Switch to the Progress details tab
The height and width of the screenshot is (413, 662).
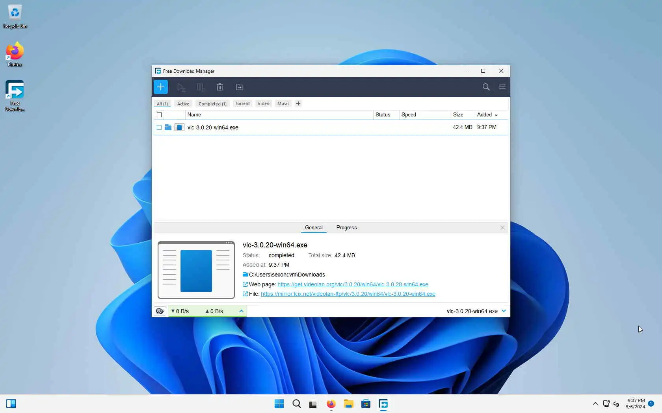(x=346, y=228)
